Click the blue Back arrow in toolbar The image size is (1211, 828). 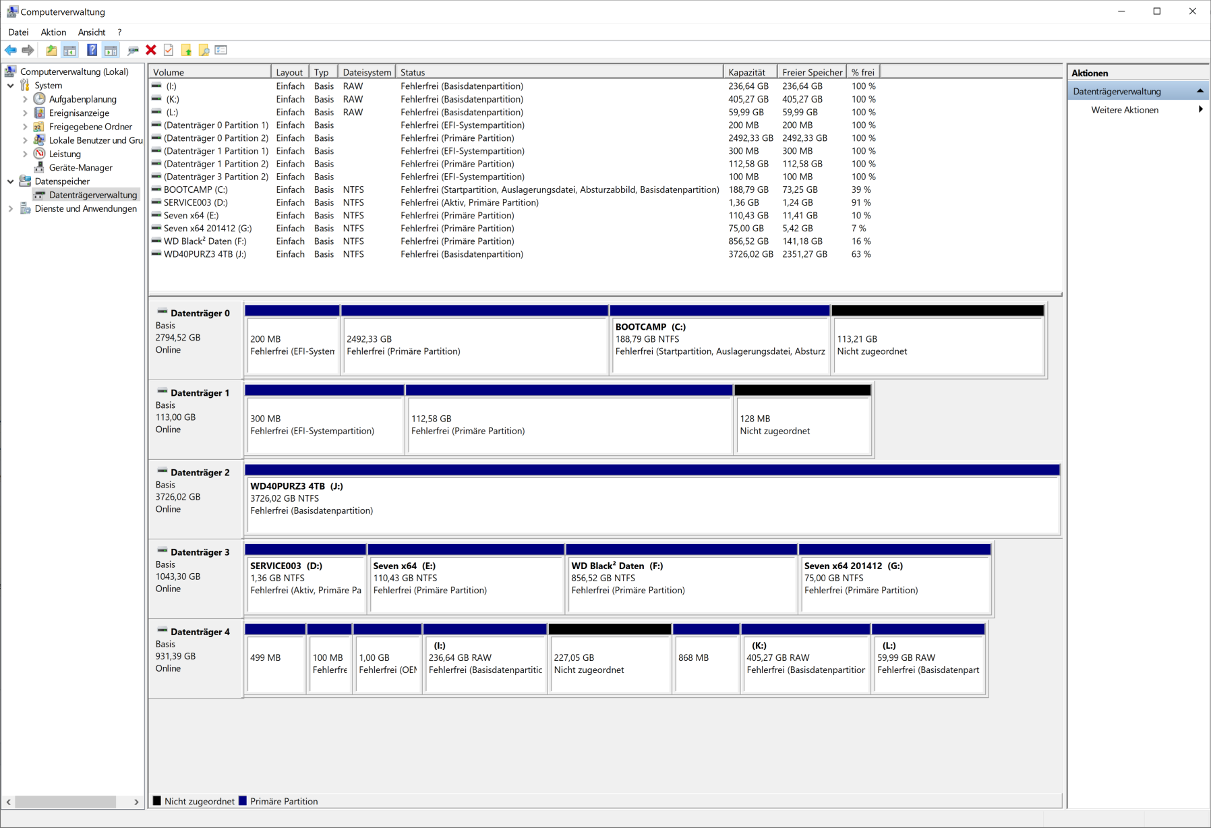[x=11, y=50]
